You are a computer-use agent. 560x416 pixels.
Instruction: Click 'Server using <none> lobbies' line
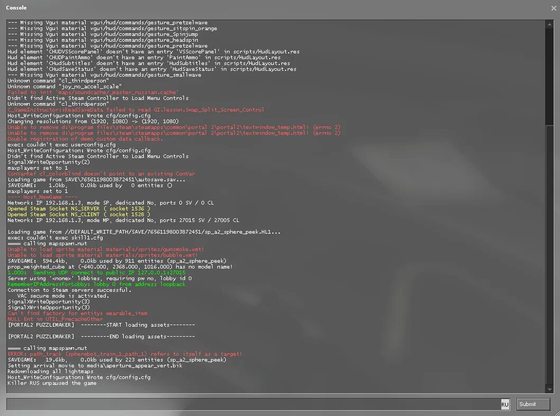click(99, 278)
